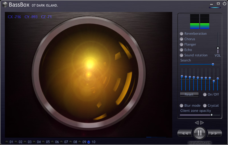Click the fifth equalizer band slider knob
Viewport: 228px width, 145px height.
coord(198,78)
